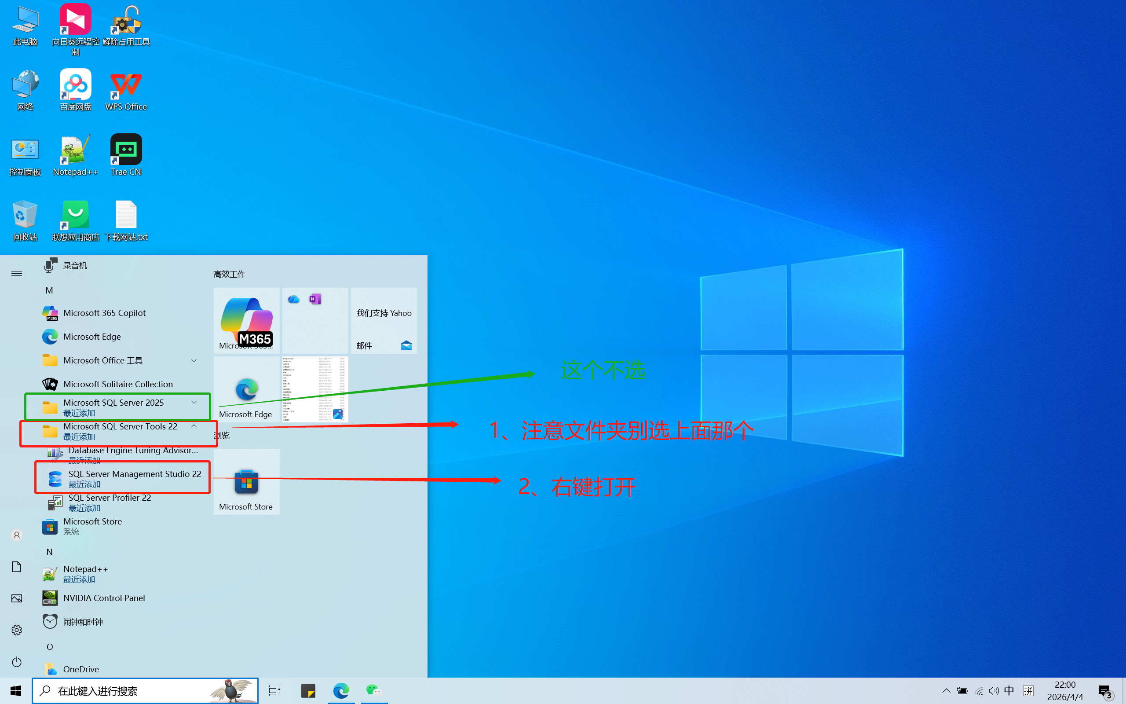
Task: Expand Start menu hamburger navigation
Action: [17, 273]
